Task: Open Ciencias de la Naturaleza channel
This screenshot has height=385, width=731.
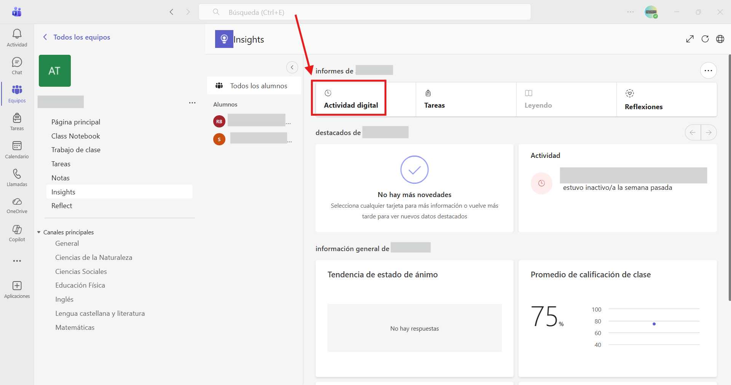Action: 94,257
